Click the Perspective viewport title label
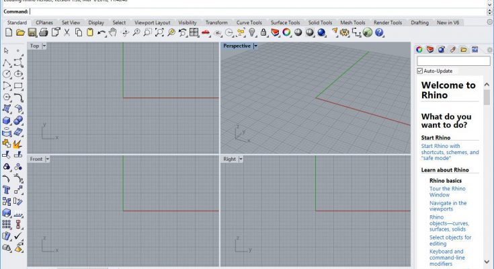This screenshot has height=269, width=494. (x=237, y=46)
